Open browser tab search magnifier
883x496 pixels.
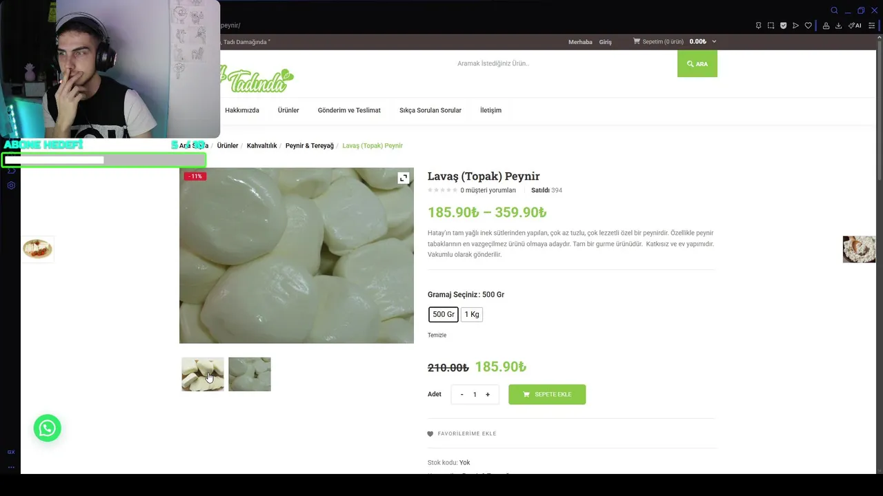[x=834, y=10]
